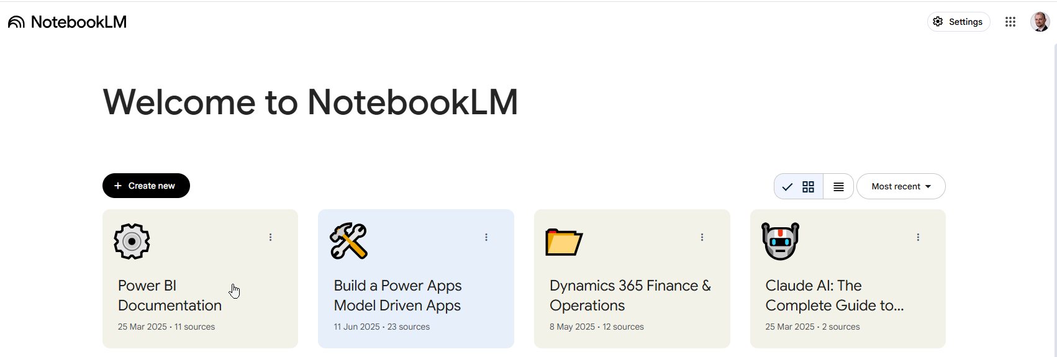Click the NotebookLM wordmark text
The height and width of the screenshot is (357, 1057).
pos(79,22)
